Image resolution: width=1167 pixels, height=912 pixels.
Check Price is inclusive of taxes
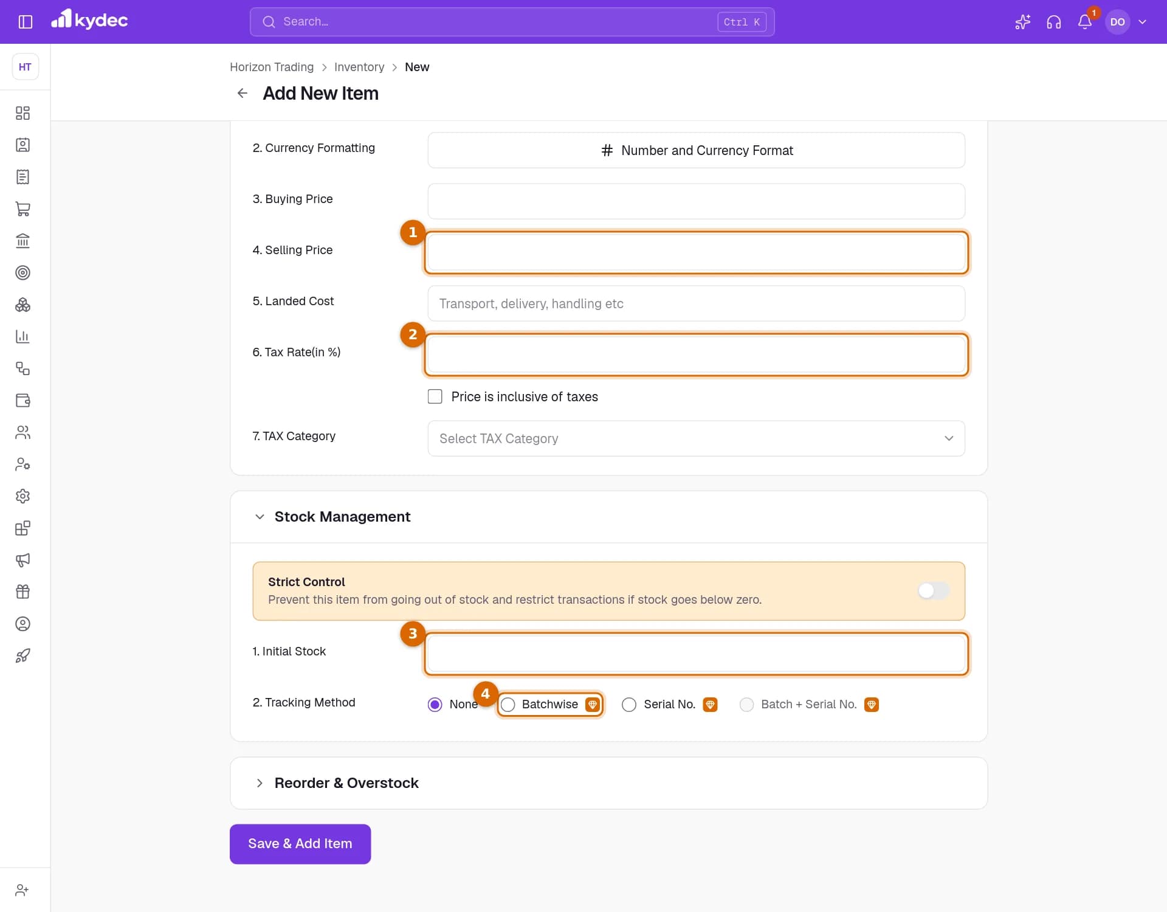click(x=435, y=396)
